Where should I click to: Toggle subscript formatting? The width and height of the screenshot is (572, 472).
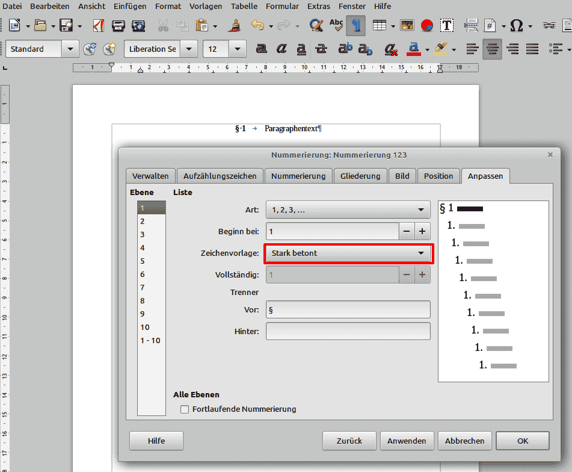(365, 49)
